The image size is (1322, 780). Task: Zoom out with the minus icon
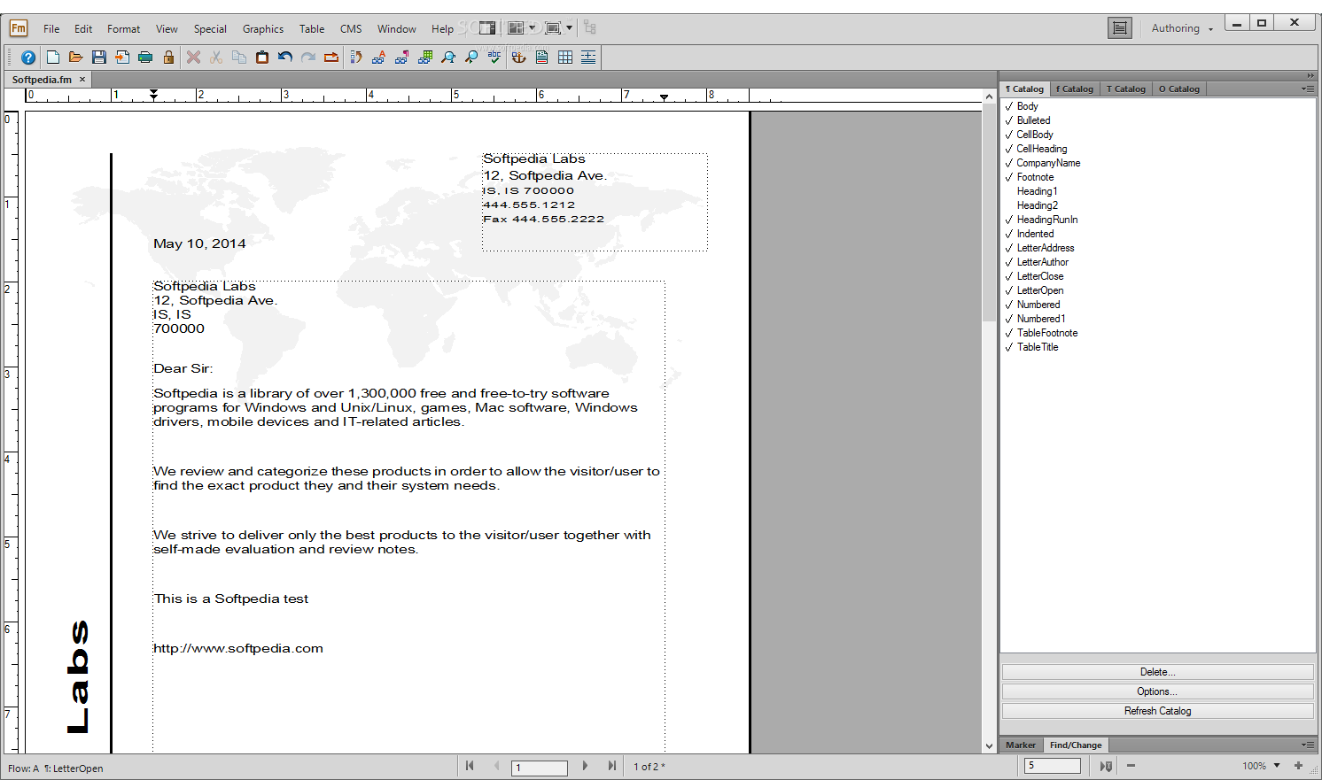pos(1131,766)
